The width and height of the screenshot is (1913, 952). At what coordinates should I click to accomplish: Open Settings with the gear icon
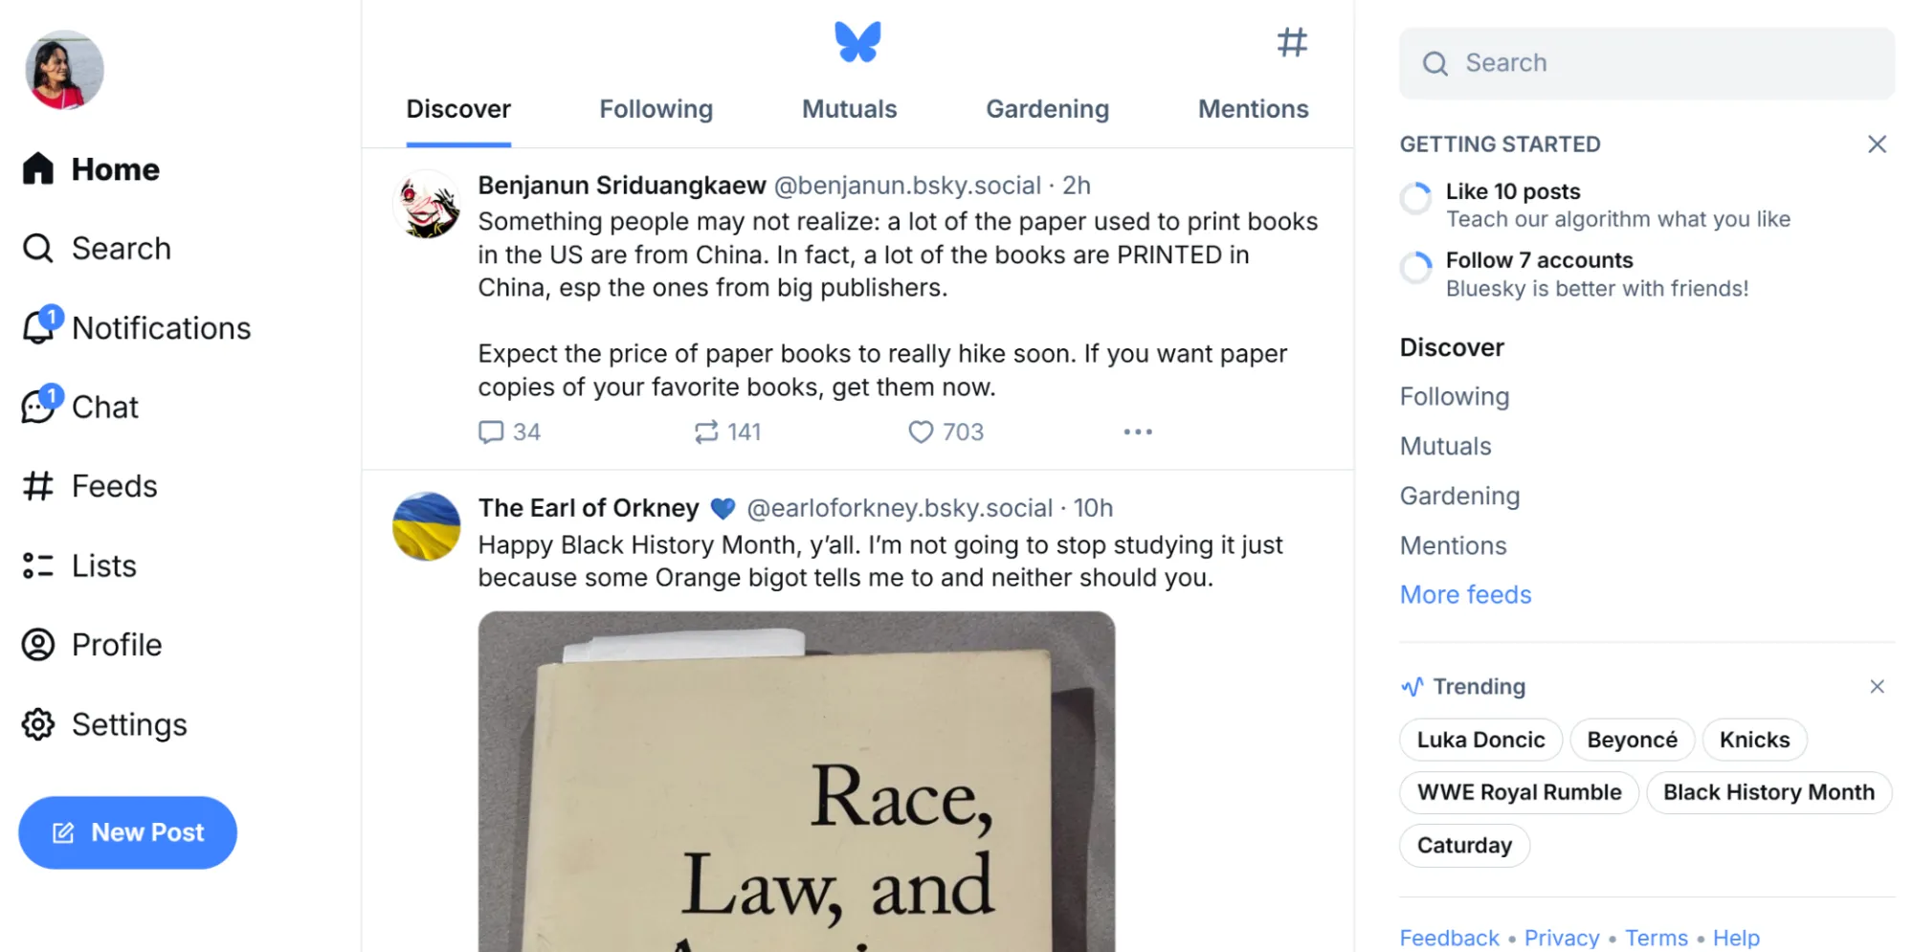tap(38, 724)
